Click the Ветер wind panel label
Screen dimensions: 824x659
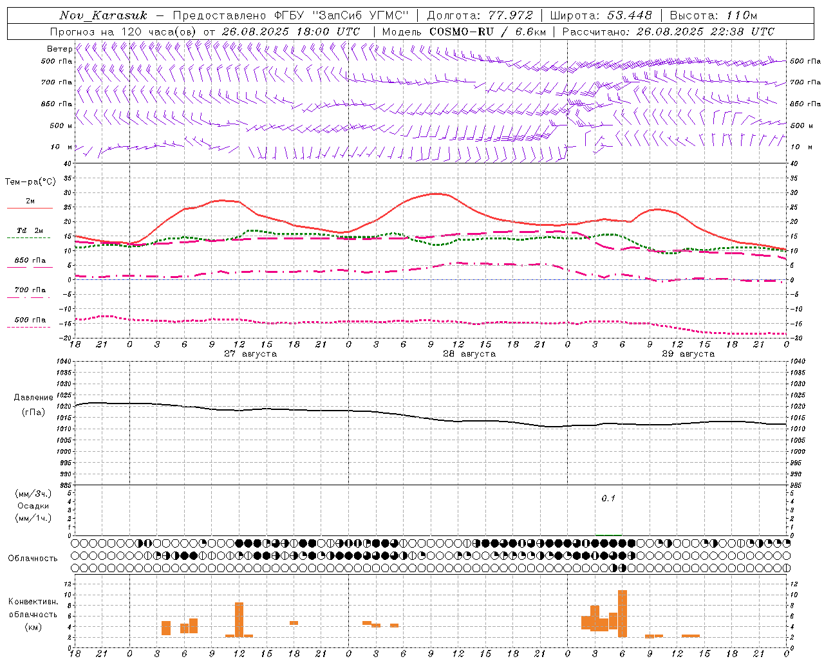coord(59,49)
